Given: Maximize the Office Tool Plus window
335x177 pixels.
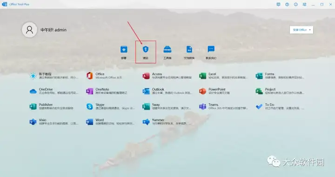Looking at the screenshot, I should [x=322, y=4].
